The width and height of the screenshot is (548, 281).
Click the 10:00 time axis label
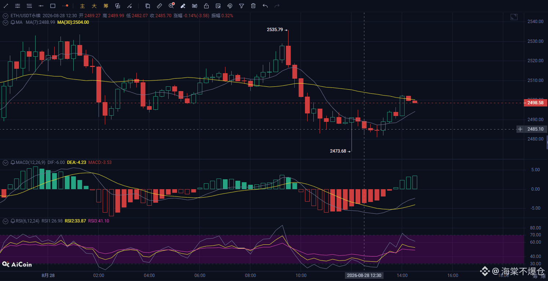301,276
